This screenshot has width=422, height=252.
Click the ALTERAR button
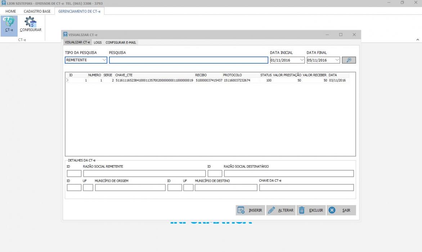(281, 210)
